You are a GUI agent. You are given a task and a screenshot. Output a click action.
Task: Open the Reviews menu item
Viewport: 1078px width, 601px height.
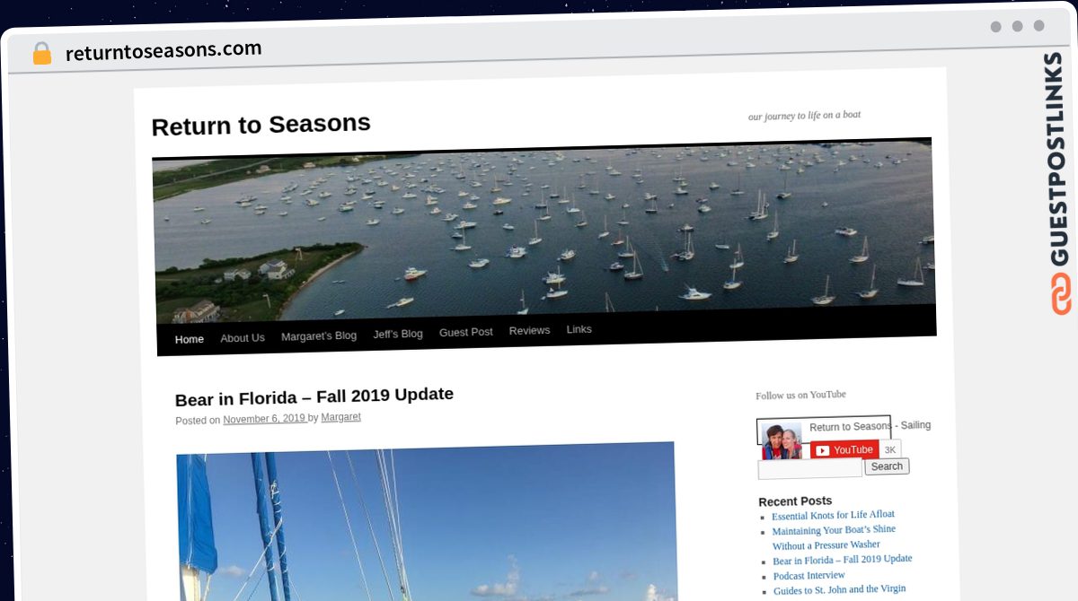pyautogui.click(x=529, y=331)
